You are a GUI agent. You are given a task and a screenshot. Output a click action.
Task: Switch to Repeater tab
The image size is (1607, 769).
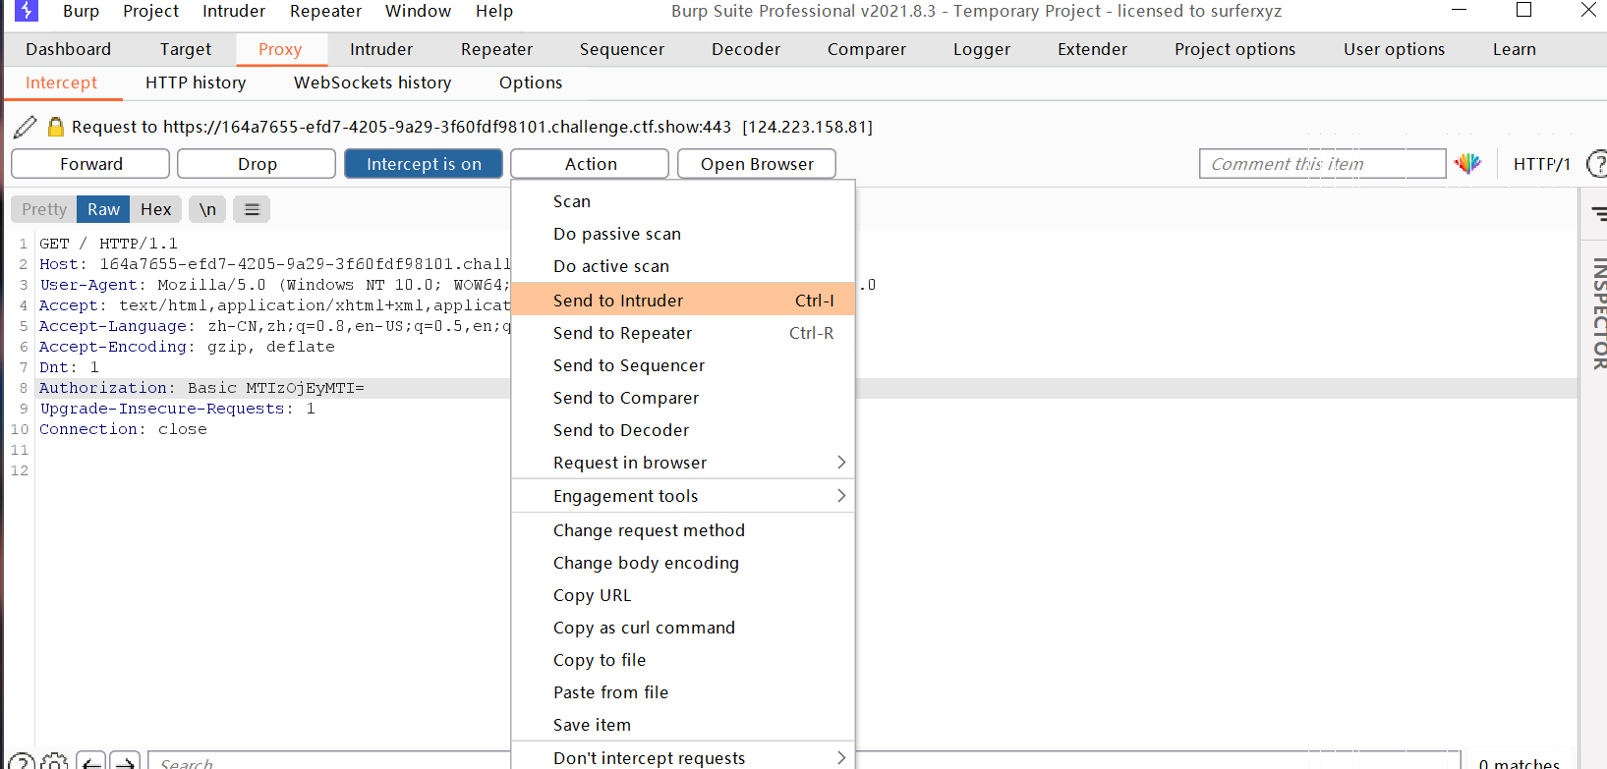tap(496, 49)
